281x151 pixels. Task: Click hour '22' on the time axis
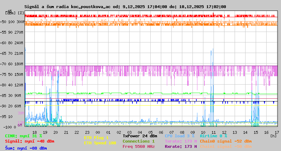[x=77, y=132]
